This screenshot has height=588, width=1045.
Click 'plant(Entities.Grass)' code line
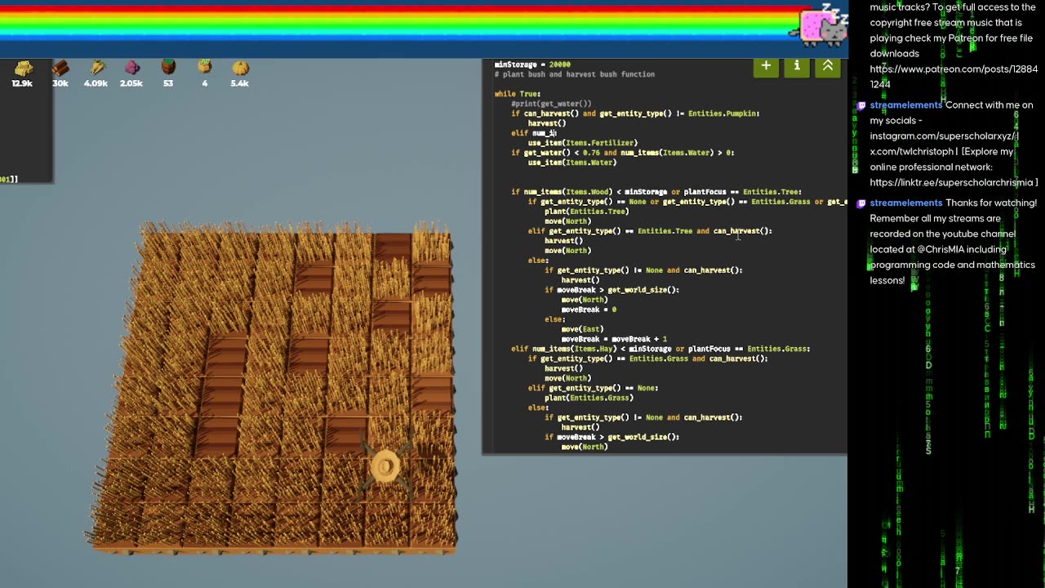[x=589, y=398]
